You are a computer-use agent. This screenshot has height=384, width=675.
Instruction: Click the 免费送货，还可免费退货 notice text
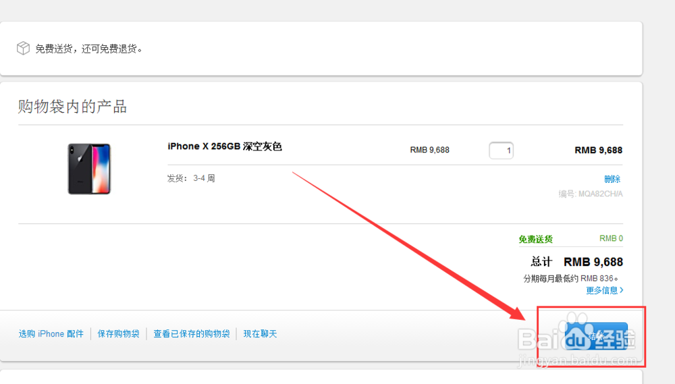coord(88,49)
